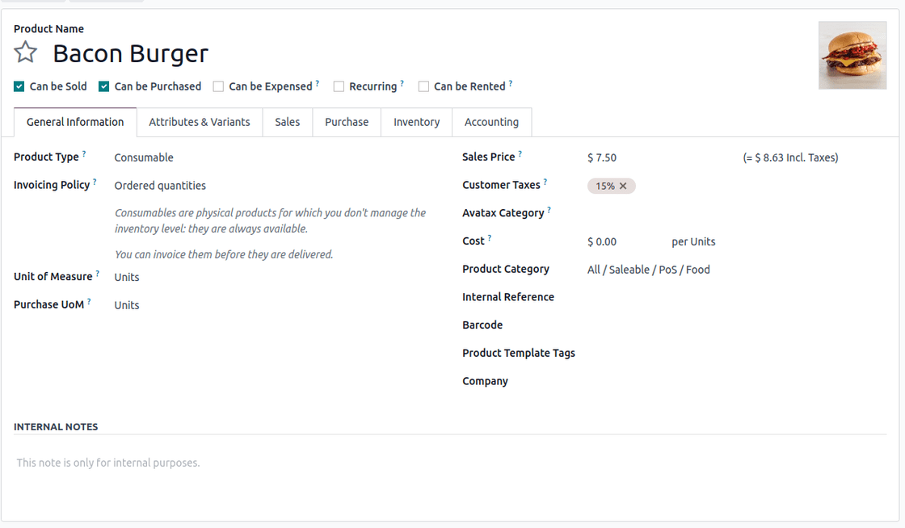Show help tooltip next to Cost label
The height and width of the screenshot is (528, 905).
pos(490,237)
